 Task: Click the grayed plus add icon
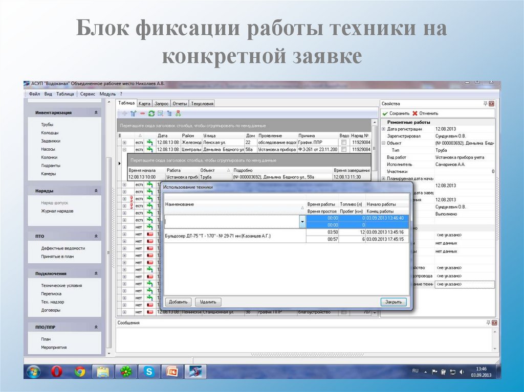[x=124, y=113]
